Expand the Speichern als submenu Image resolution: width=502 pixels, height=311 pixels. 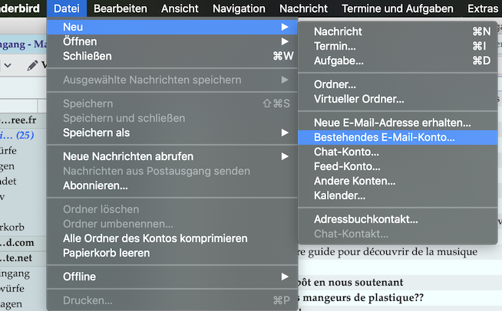pyautogui.click(x=96, y=133)
